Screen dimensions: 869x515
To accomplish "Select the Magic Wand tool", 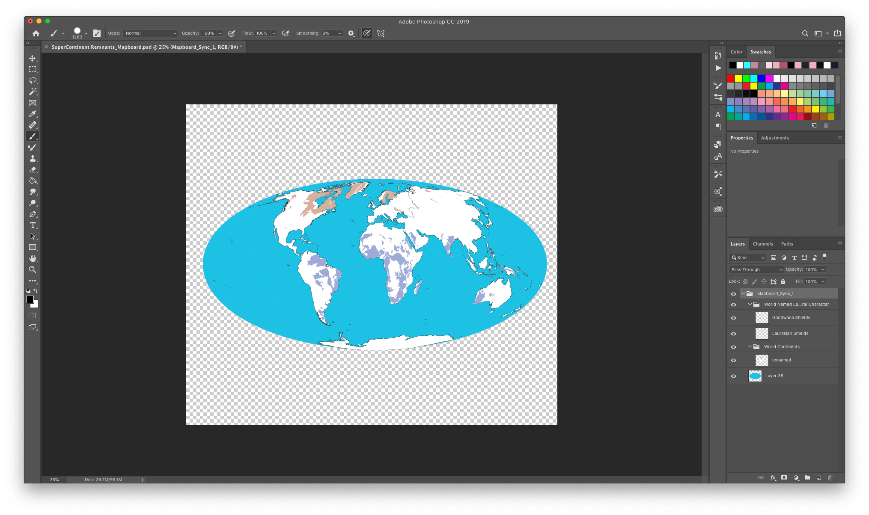I will point(33,92).
